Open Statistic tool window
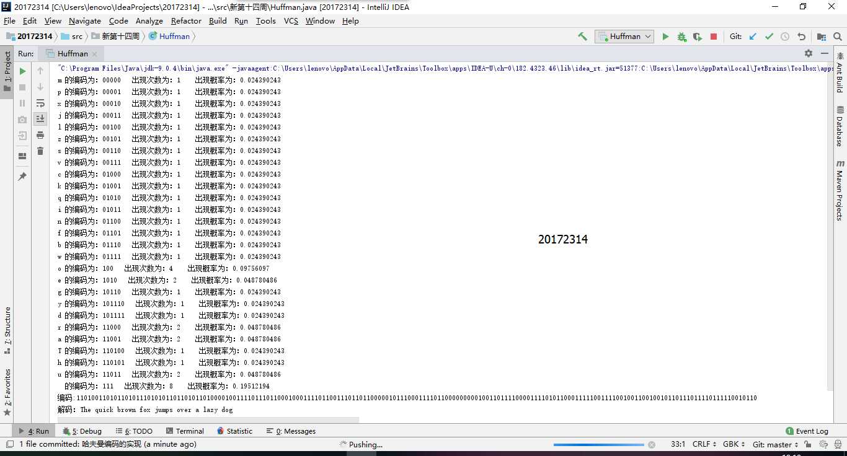 234,431
